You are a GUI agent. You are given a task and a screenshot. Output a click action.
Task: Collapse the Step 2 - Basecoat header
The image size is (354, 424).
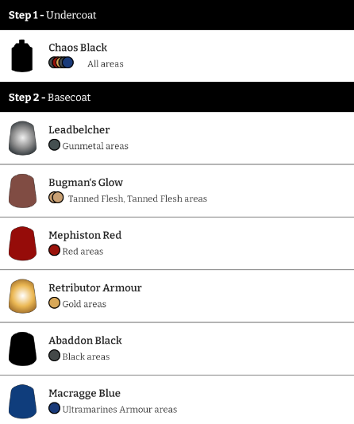pos(177,97)
